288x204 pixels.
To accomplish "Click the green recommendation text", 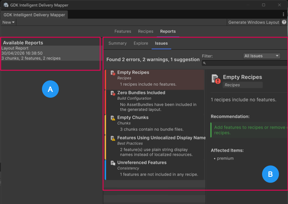I will click(x=251, y=130).
